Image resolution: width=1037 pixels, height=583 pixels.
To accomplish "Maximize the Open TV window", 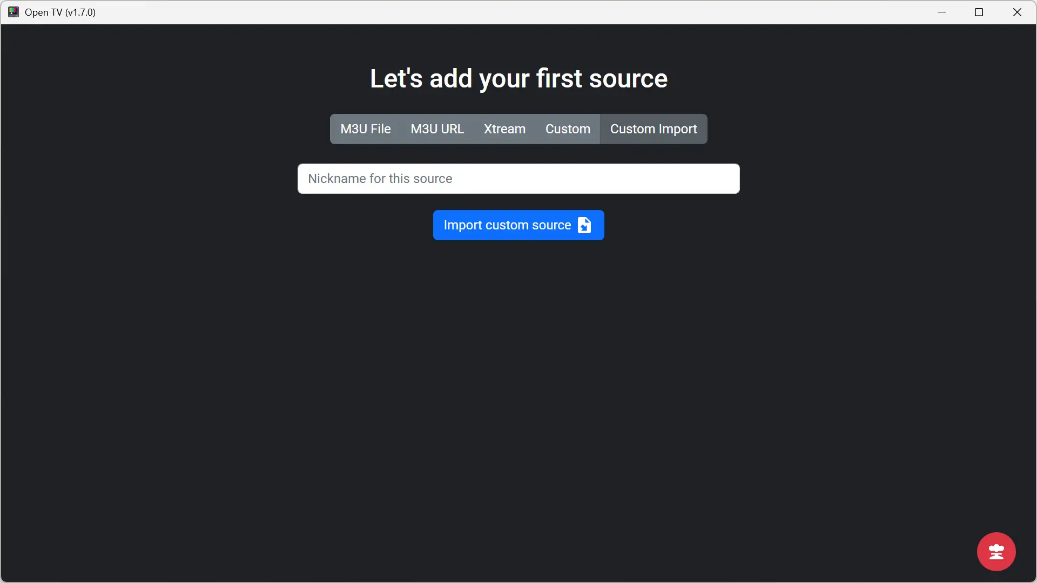I will pyautogui.click(x=979, y=12).
